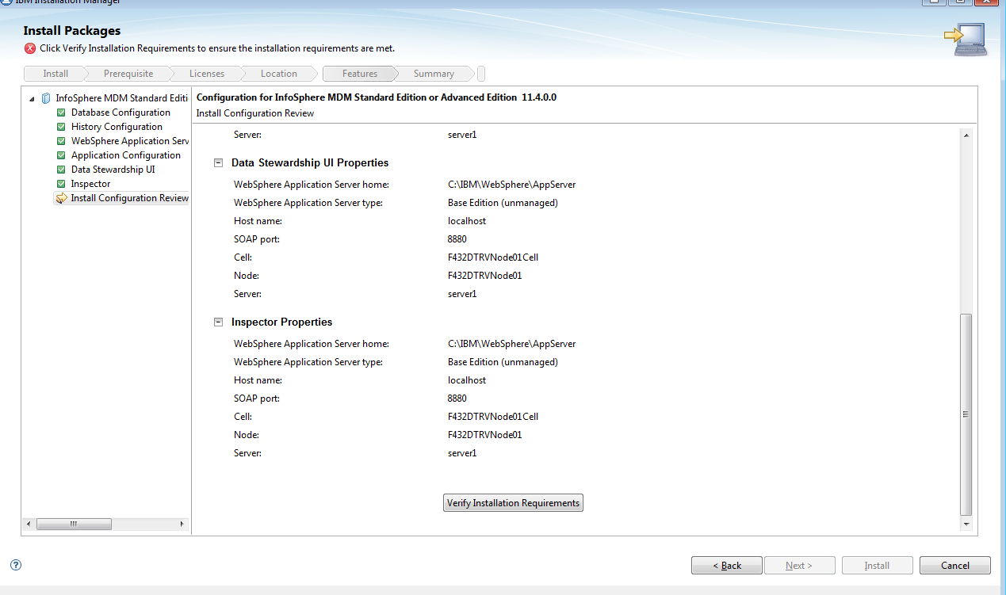1006x595 pixels.
Task: Click SOAP port 8880 under Inspector Properties
Action: 457,399
